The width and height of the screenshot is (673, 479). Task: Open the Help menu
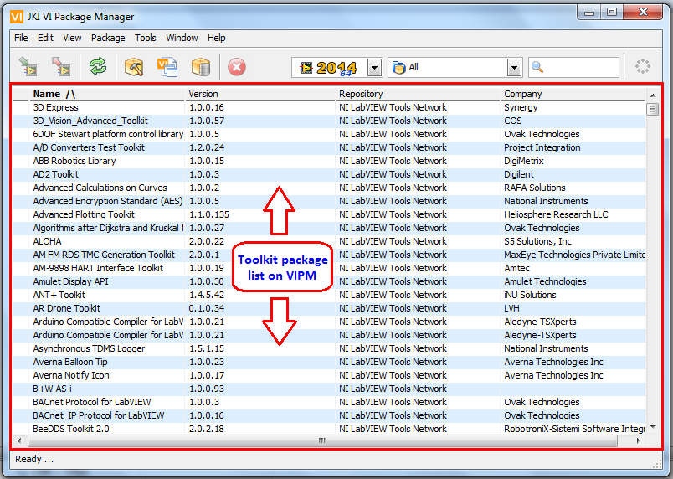(217, 38)
